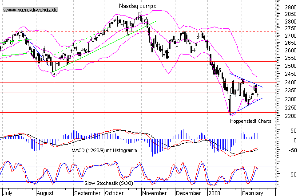This screenshot has height=196, width=298.
Task: Click the 'October' month label
Action: (114, 193)
